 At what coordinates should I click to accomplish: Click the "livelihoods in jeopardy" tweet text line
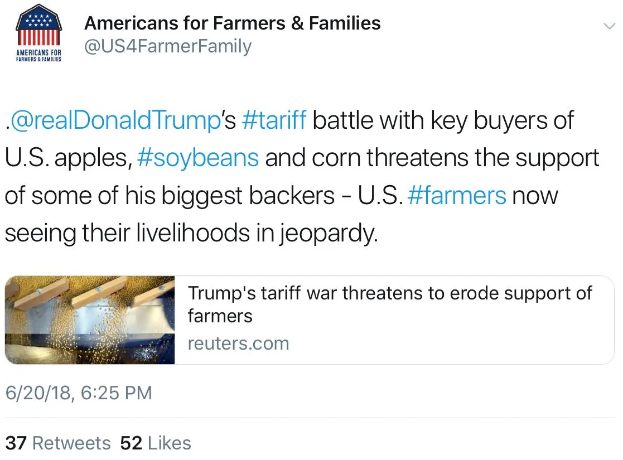coord(191,233)
